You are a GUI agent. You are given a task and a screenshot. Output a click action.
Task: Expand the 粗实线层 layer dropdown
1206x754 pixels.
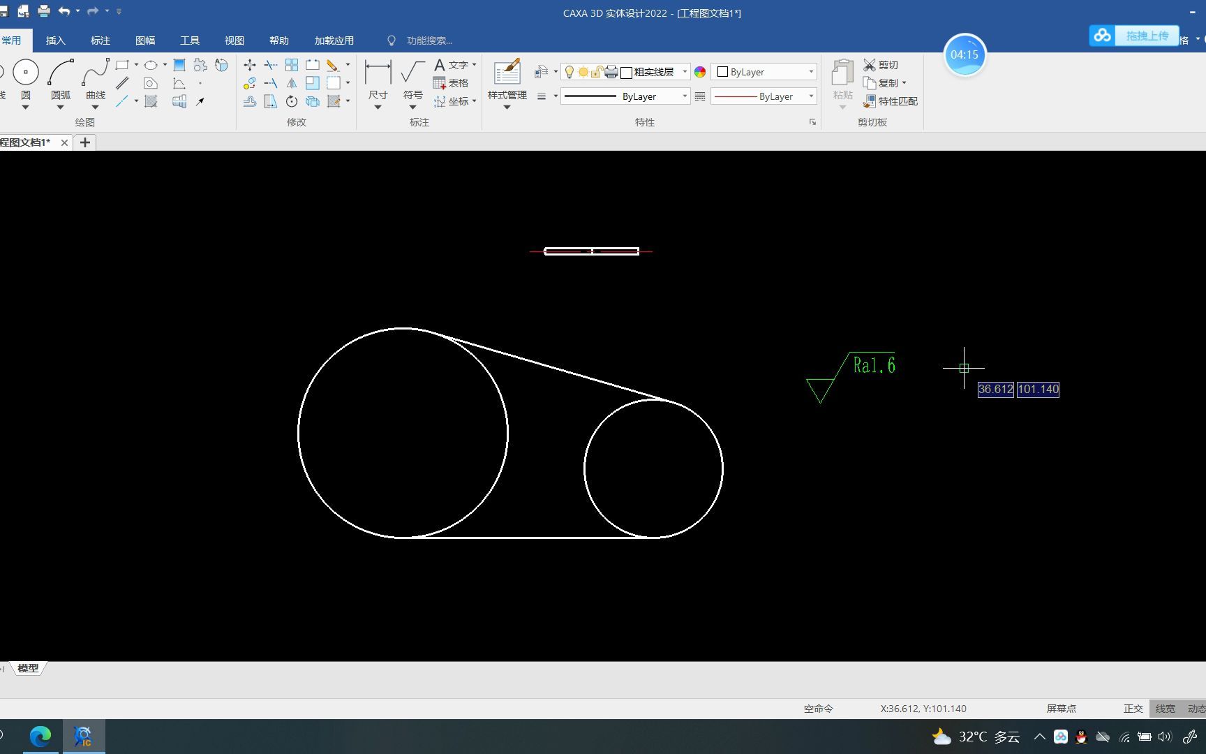685,72
